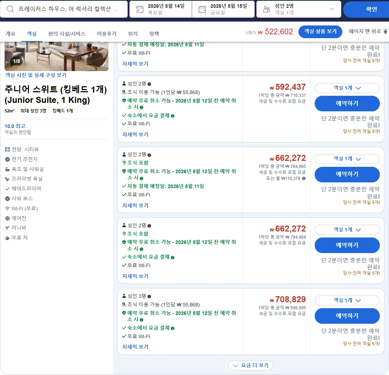Click the blue 확인 search button
Screen dimensions: 389x375
(x=366, y=9)
